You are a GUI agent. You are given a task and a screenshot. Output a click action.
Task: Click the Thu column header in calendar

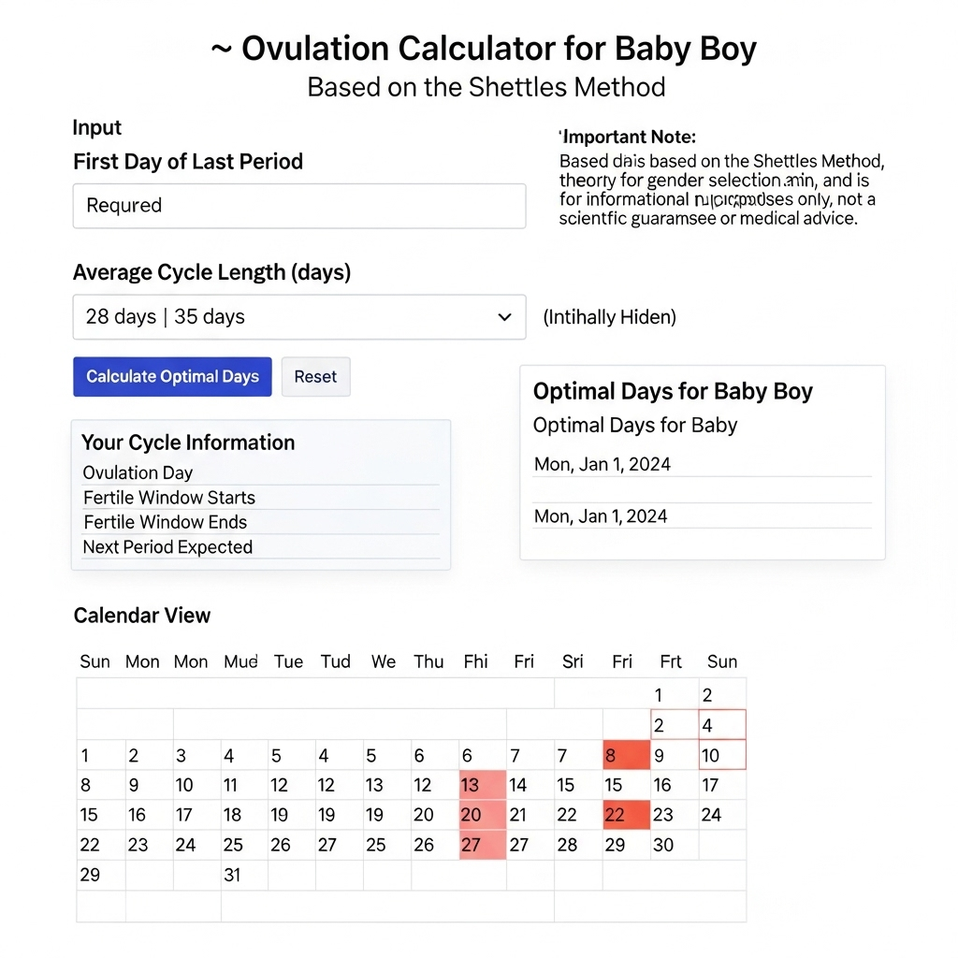tap(428, 662)
